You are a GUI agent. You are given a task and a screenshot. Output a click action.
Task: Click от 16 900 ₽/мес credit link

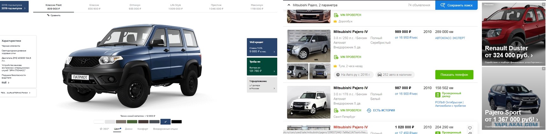click(406, 94)
